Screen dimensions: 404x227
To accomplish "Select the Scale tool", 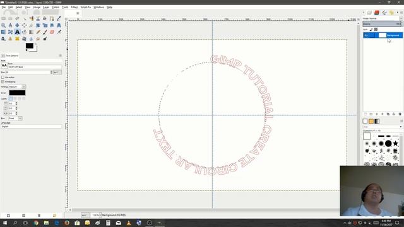I will pos(45,25).
